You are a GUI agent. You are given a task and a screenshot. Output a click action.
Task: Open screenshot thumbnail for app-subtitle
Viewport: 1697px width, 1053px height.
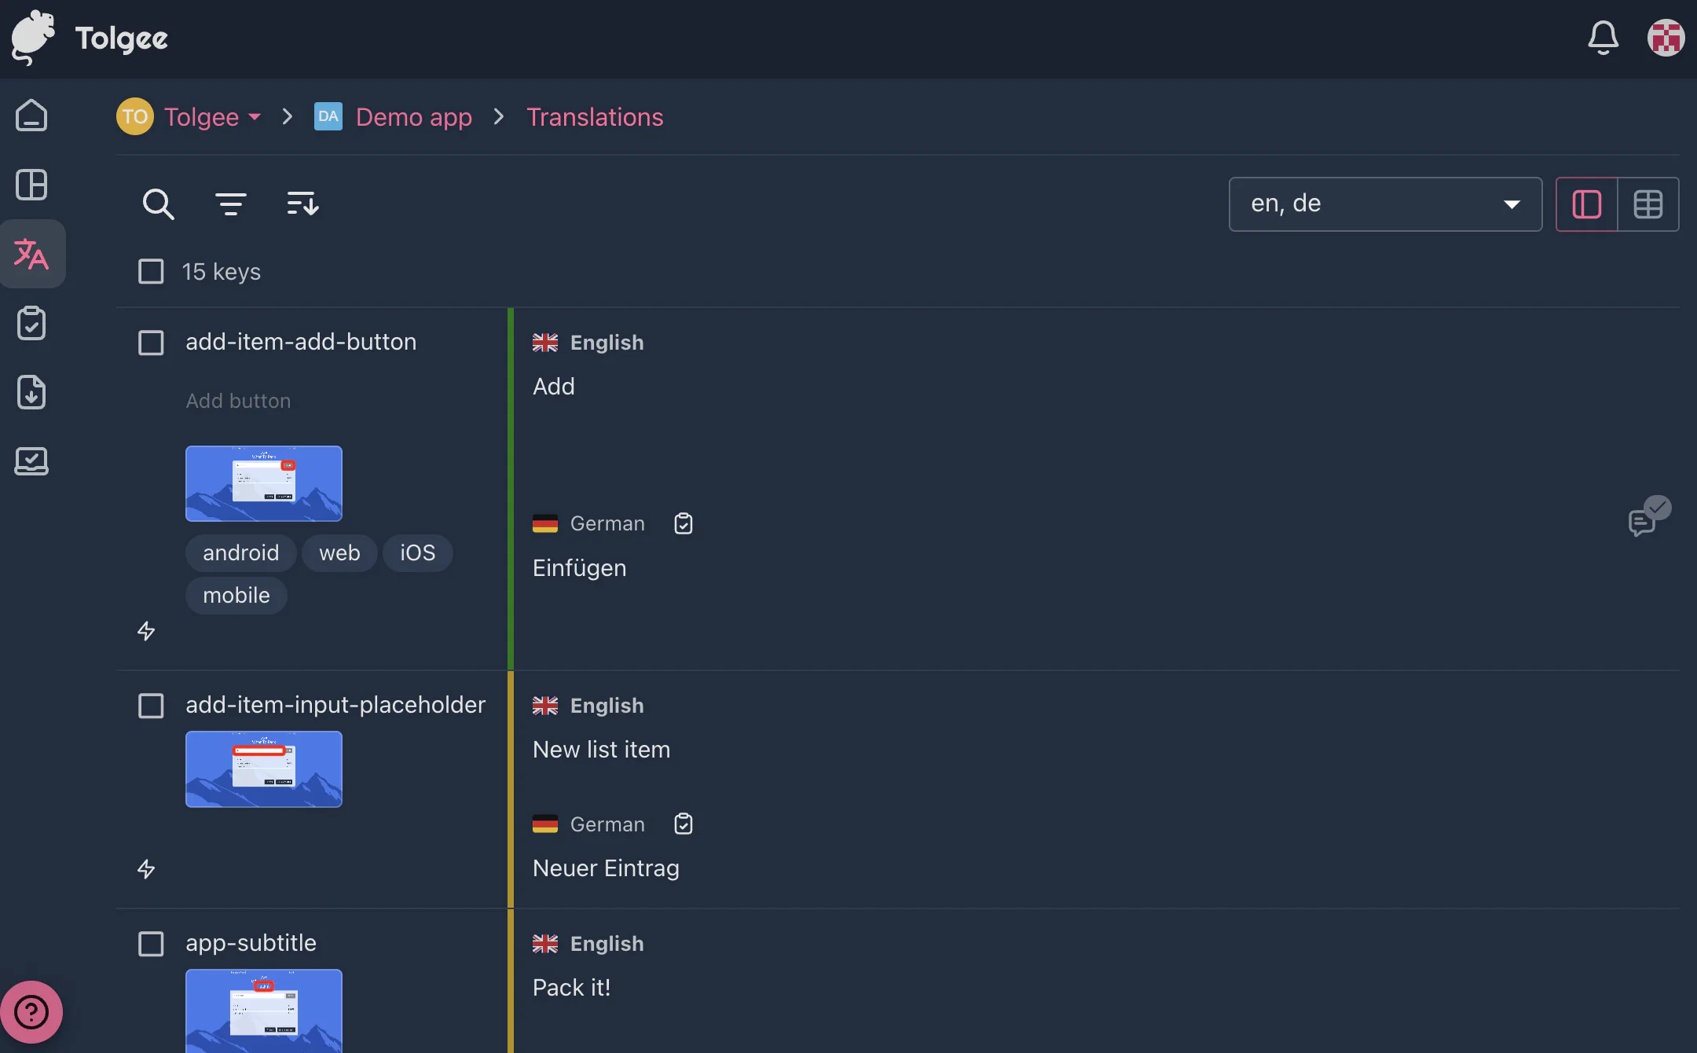pos(264,1011)
